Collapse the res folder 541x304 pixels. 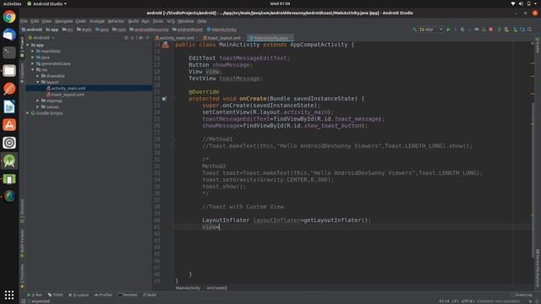click(33, 70)
